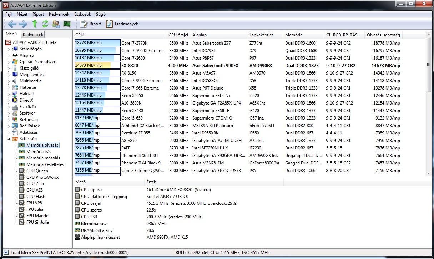Click the 7156 MB/mp result bar
Image resolution: width=434 pixels, height=259 pixels.
click(x=97, y=171)
